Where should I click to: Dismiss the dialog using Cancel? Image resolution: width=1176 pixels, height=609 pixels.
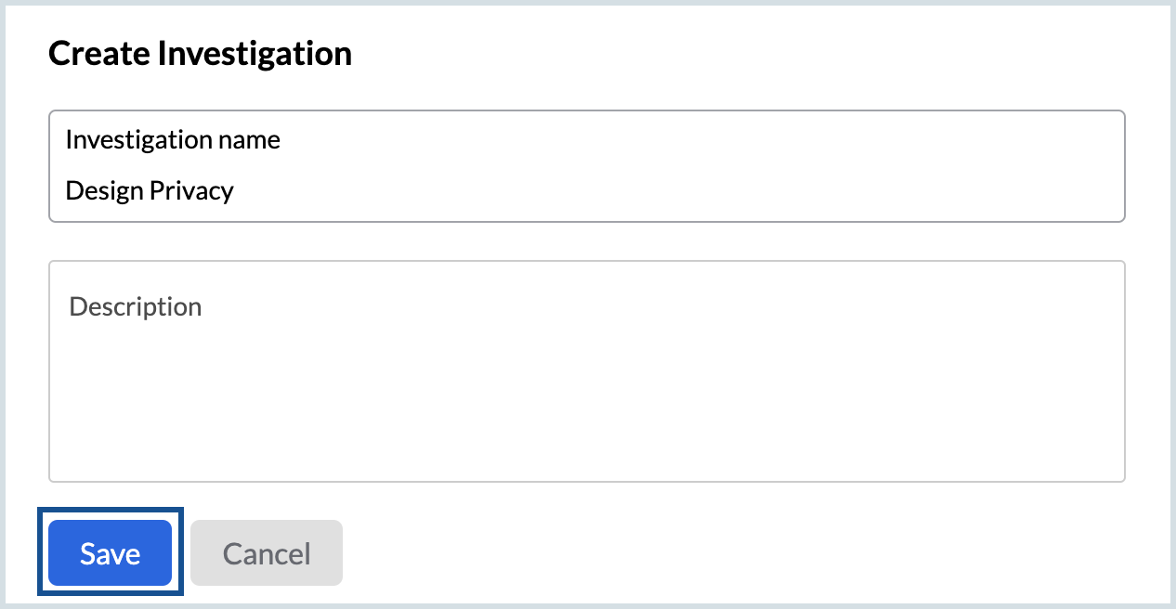point(267,553)
